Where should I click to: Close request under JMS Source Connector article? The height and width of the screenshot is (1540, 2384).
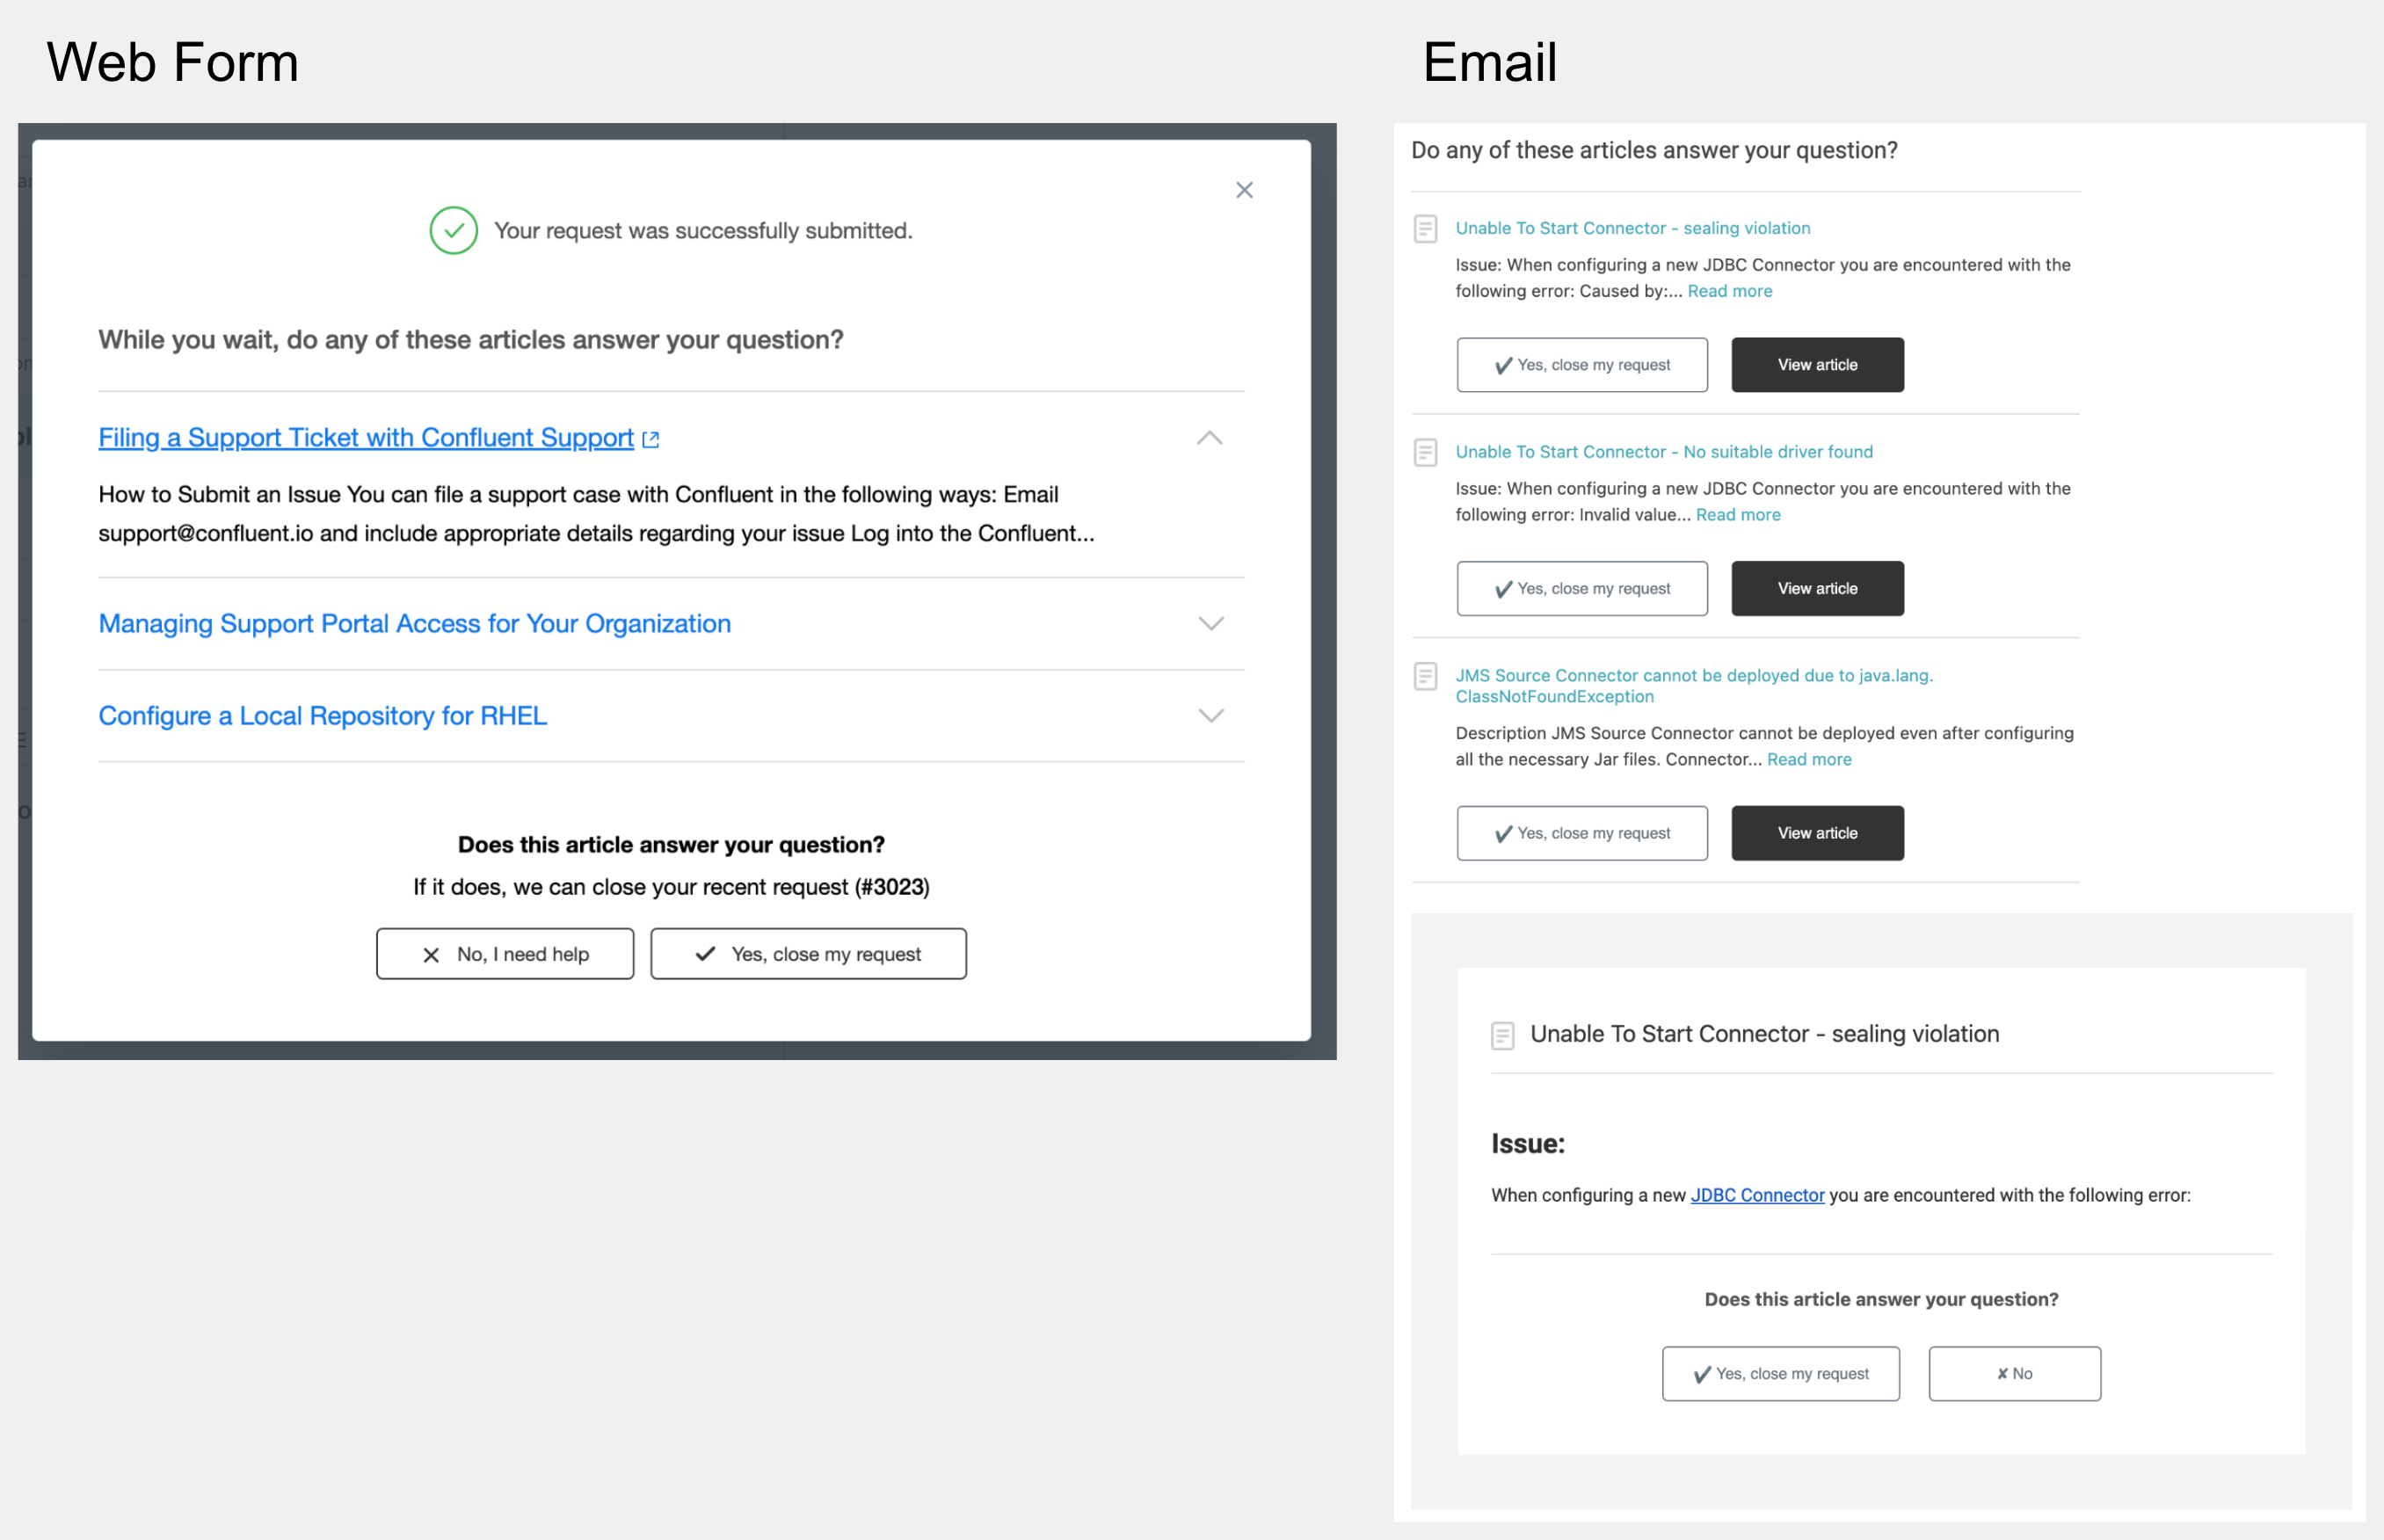coord(1582,833)
